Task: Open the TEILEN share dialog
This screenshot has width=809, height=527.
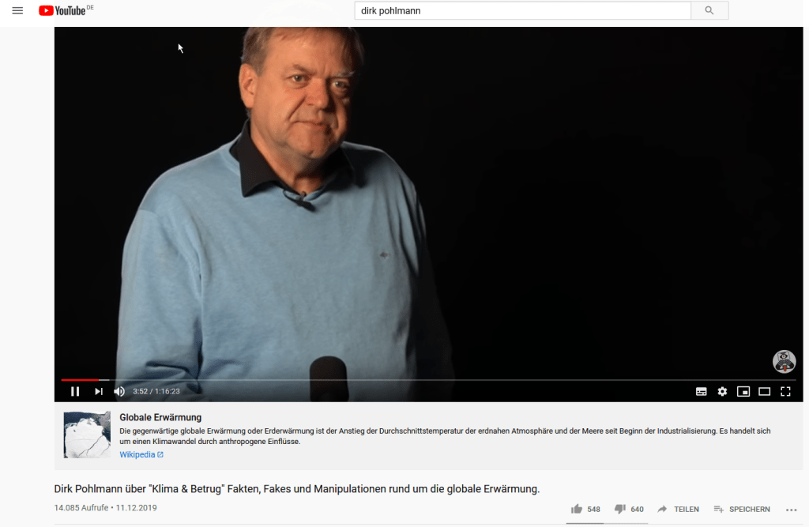Action: coord(678,509)
